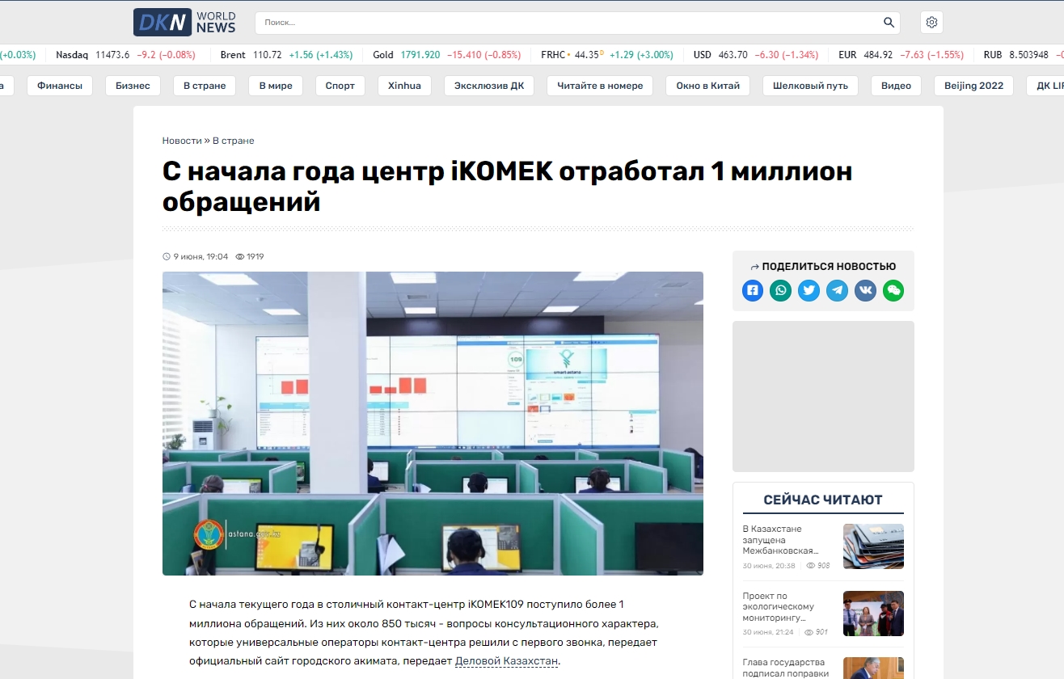Click the thumbnail beside the Межбанковская article
Screen dimensions: 1064x679
(x=873, y=546)
